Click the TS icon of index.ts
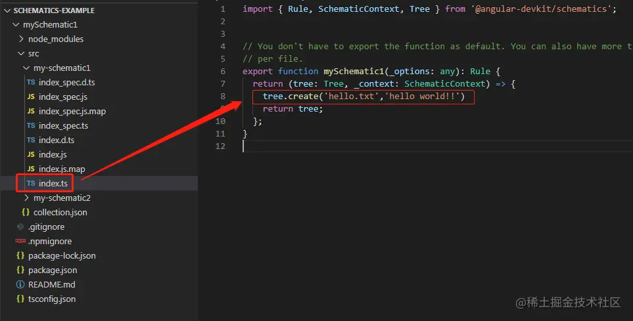This screenshot has height=321, width=633. [x=31, y=184]
